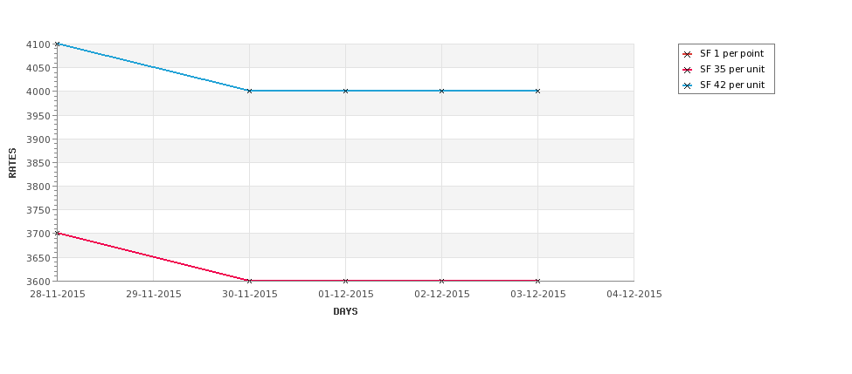Image resolution: width=852 pixels, height=374 pixels.
Task: Click the SF 1 per point legend marker
Action: point(687,54)
